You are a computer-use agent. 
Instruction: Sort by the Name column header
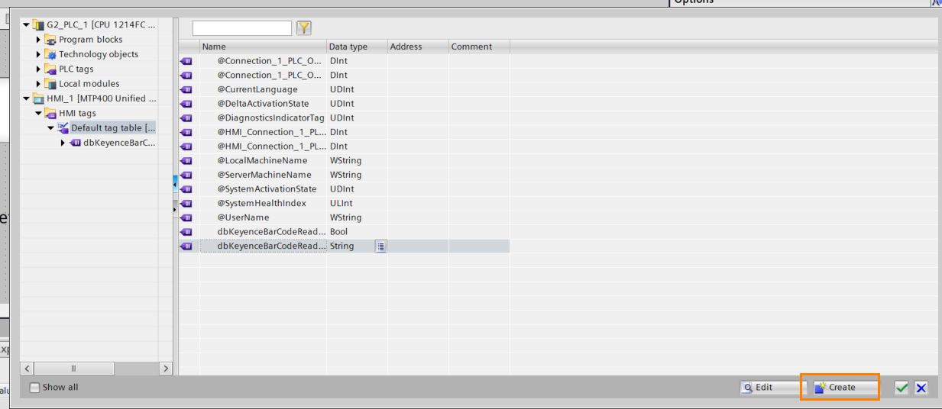(x=264, y=47)
